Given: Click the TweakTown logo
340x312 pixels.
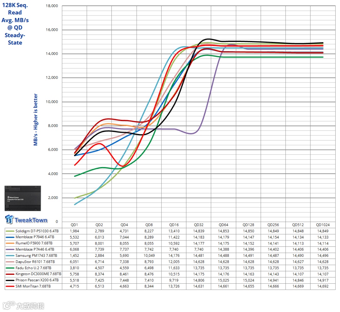Looking at the screenshot, I should 26,220.
